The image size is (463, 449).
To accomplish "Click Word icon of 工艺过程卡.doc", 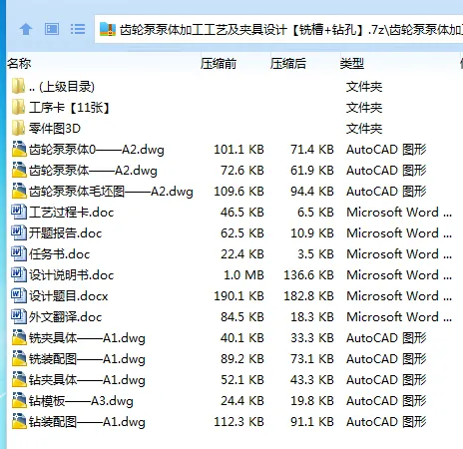I will coord(19,212).
